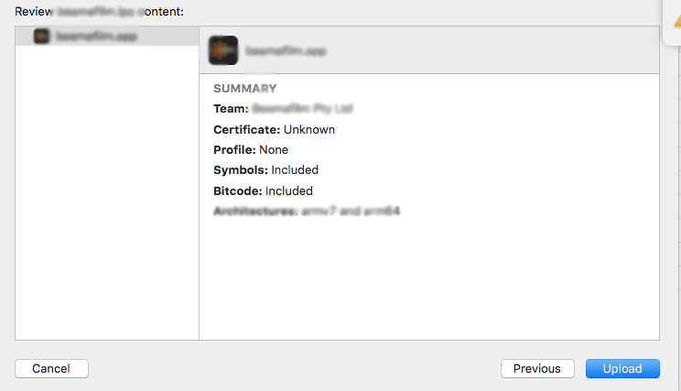Go back with the Previous button
Image resolution: width=681 pixels, height=391 pixels.
click(x=536, y=368)
